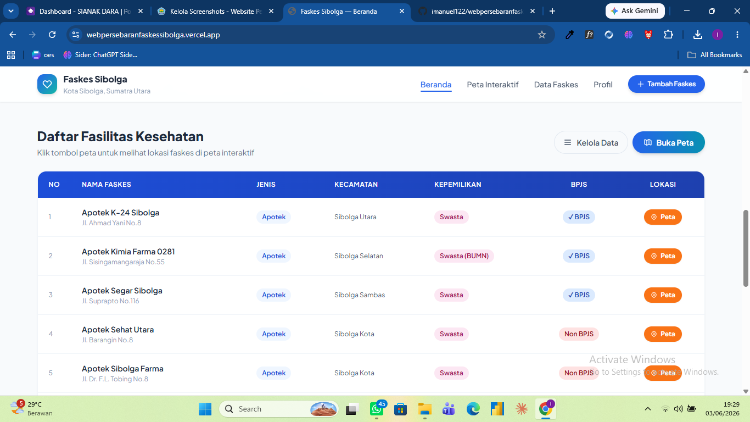Open the Sider brain extension icon
The height and width of the screenshot is (422, 750).
[629, 35]
